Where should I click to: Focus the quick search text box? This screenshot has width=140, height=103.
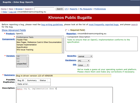[x=44, y=9]
